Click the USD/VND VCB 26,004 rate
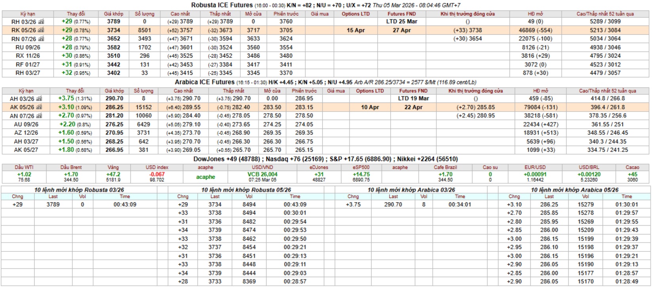The image size is (652, 287). [262, 174]
